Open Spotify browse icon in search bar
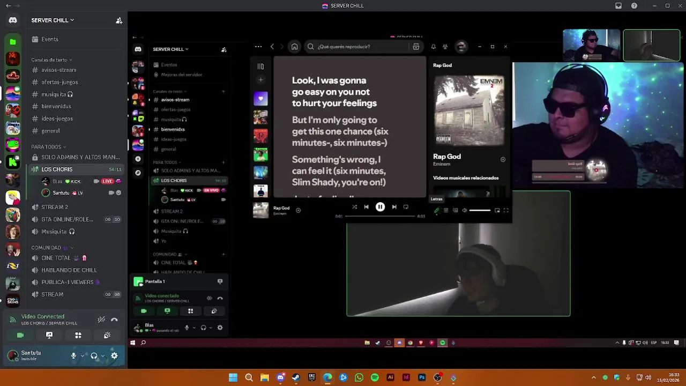Image resolution: width=686 pixels, height=386 pixels. click(416, 47)
